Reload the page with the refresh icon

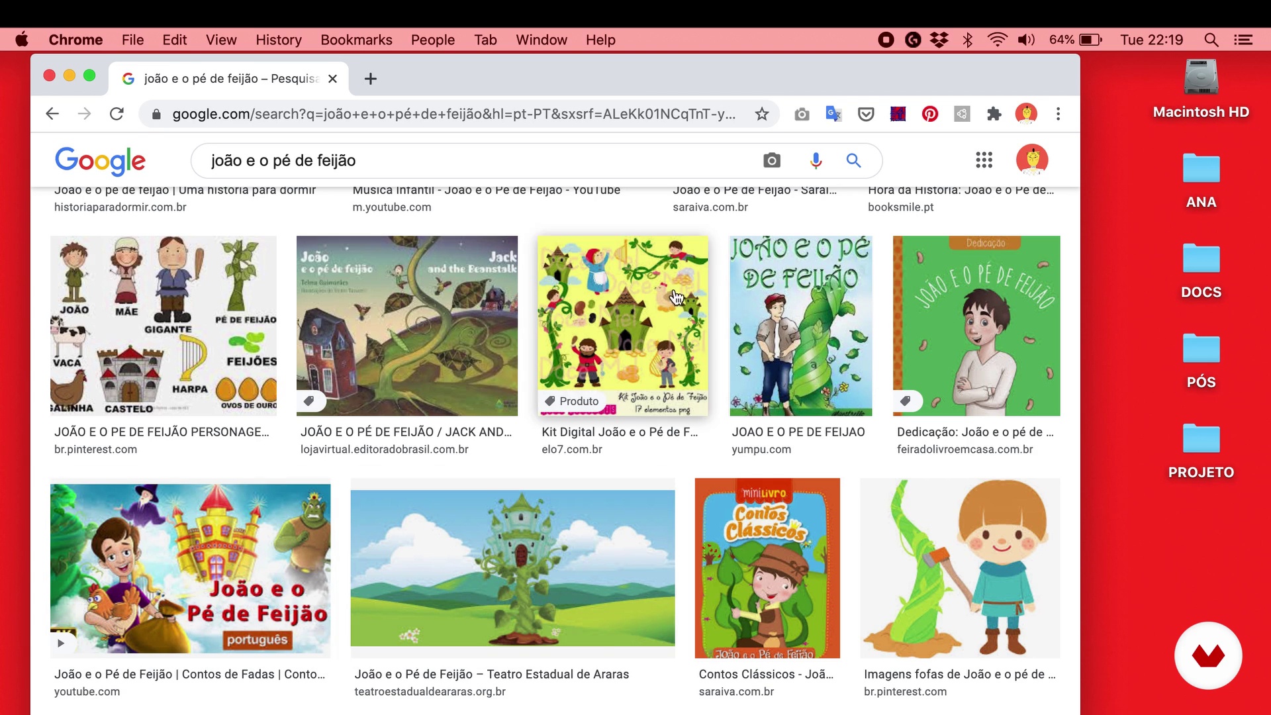[117, 114]
